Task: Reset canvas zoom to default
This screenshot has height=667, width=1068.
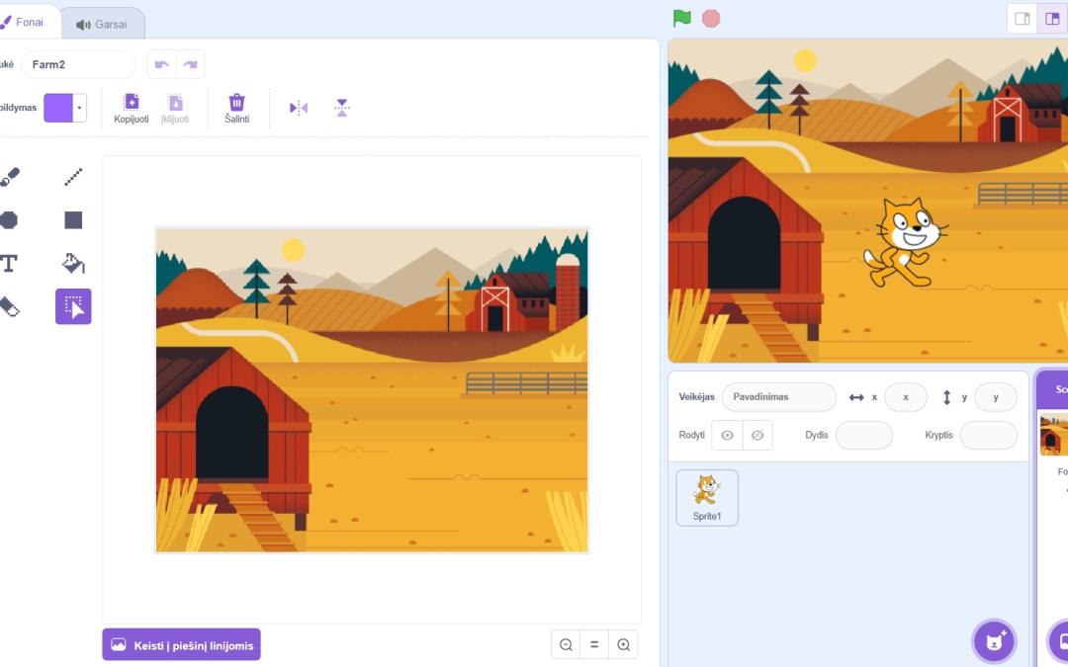Action: coord(594,644)
